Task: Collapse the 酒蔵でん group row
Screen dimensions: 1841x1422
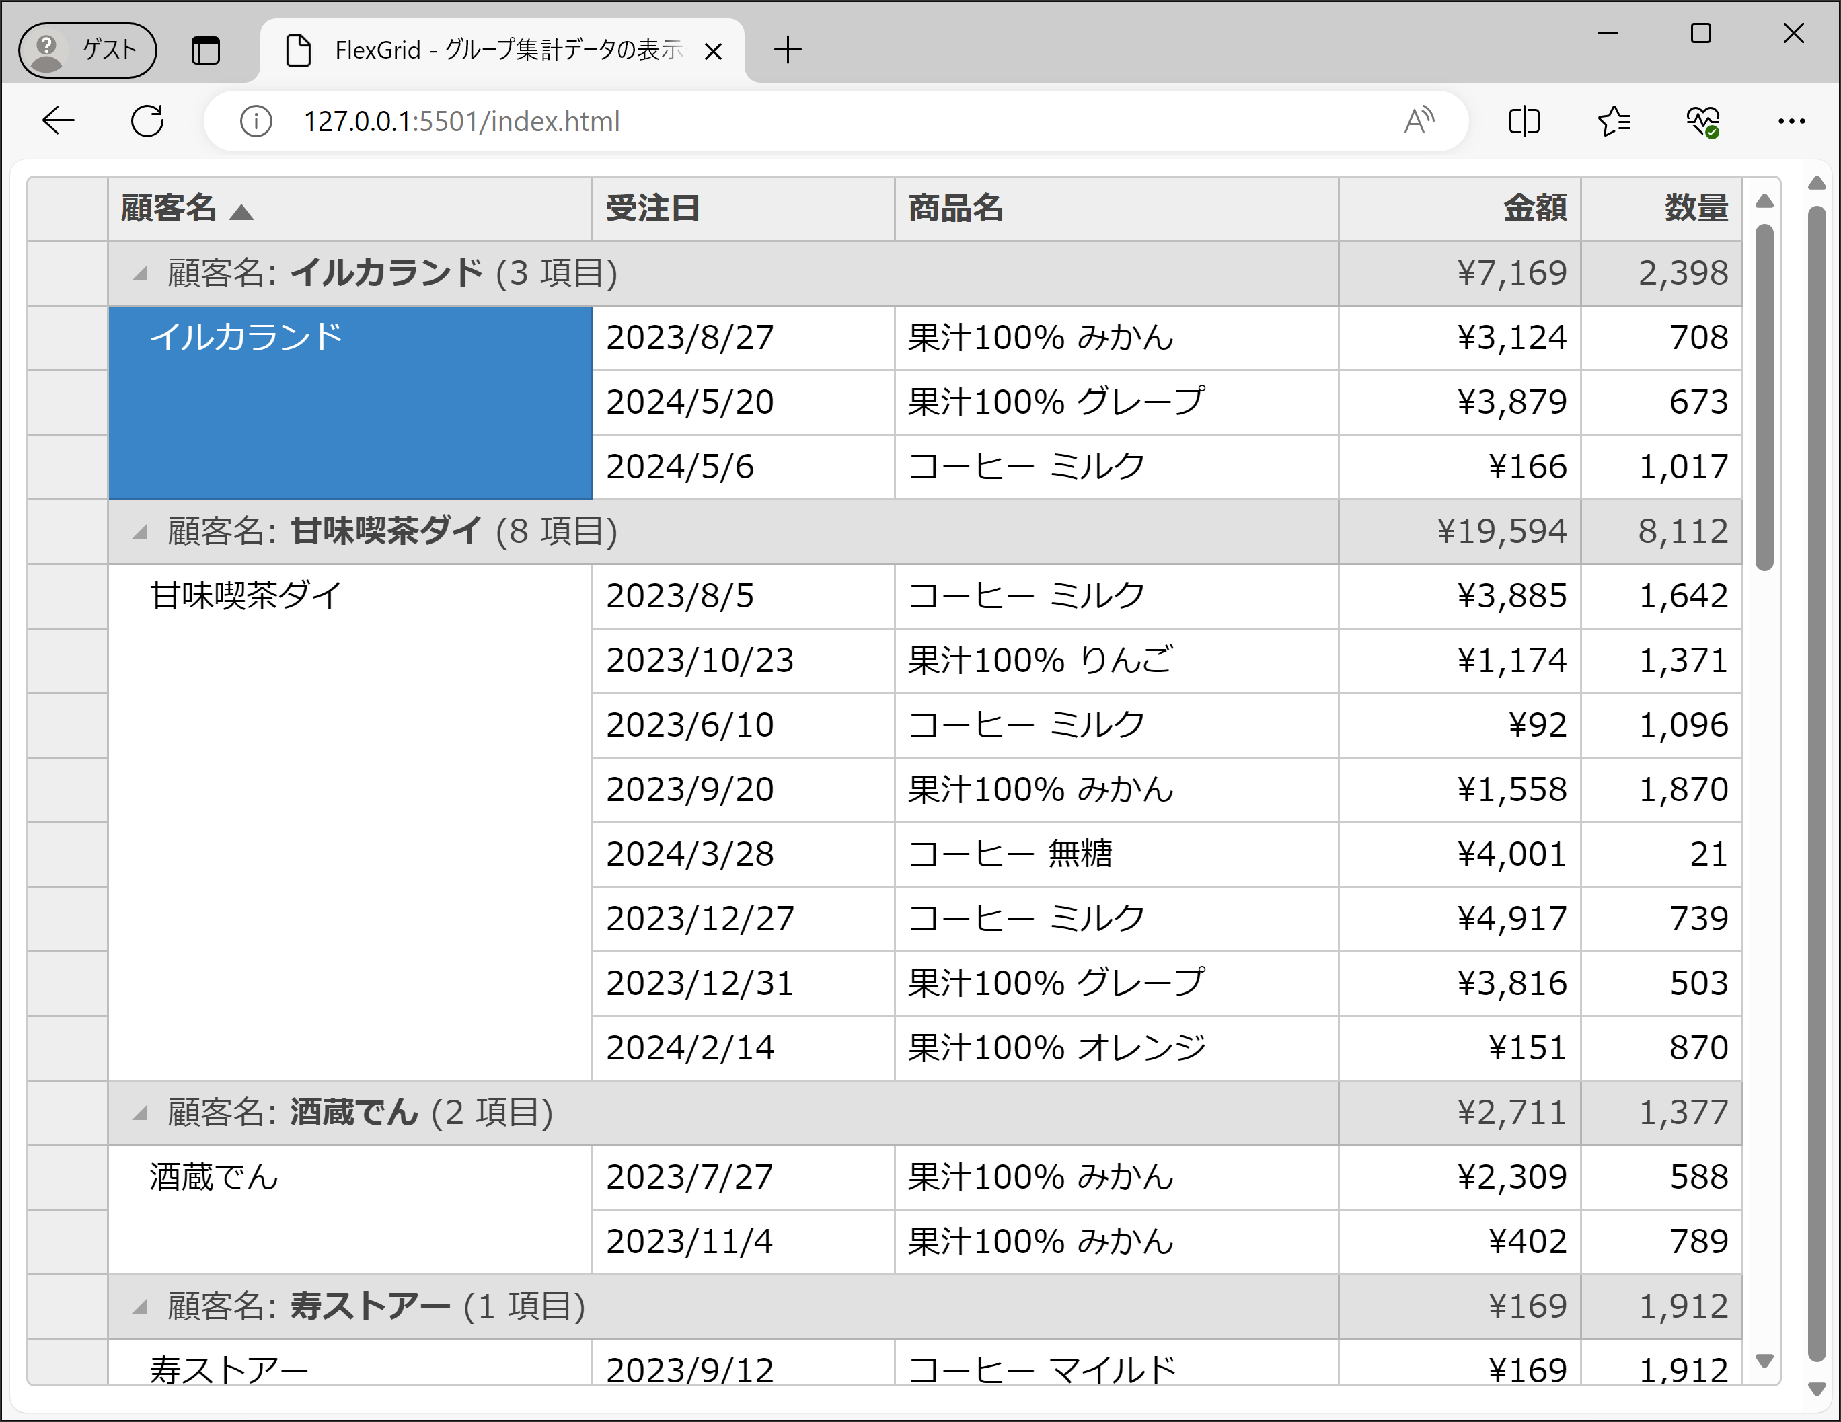Action: tap(140, 1113)
